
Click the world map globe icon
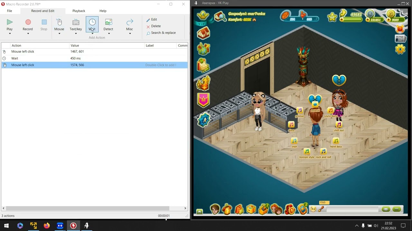[203, 49]
